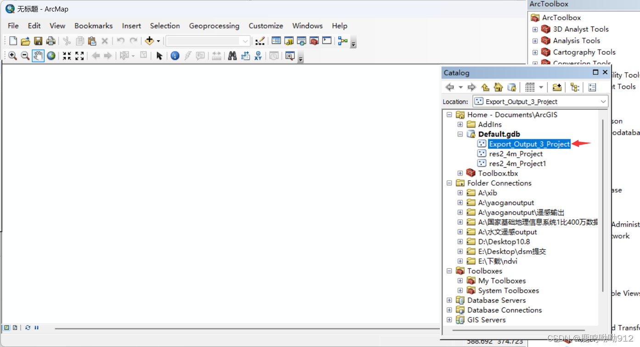Select res2_4m_Project1 feature class

517,164
